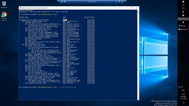Click the 'Hyper-V Management Tools' row
Screen dimensions: 189x106
pyautogui.click(x=60, y=54)
